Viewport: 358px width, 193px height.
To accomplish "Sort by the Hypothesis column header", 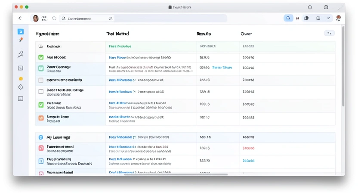I will click(47, 34).
